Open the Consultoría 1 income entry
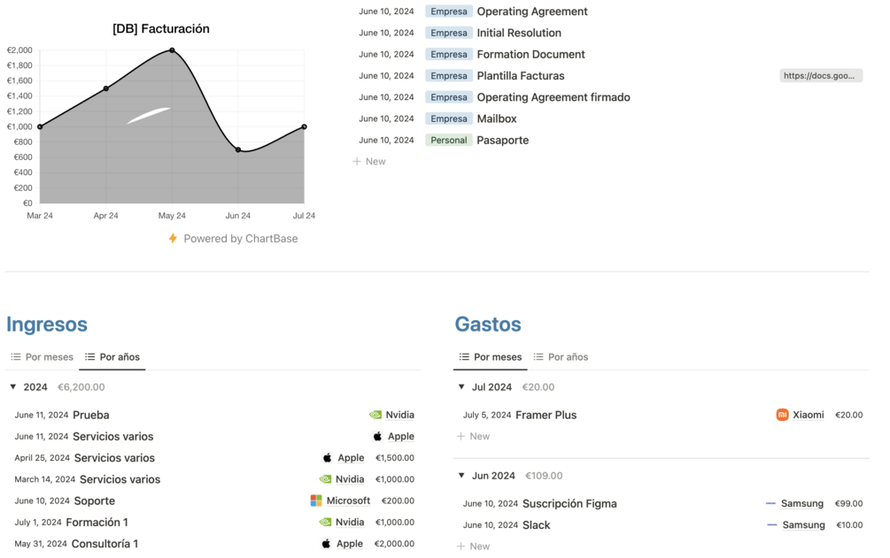This screenshot has height=558, width=890. click(104, 544)
